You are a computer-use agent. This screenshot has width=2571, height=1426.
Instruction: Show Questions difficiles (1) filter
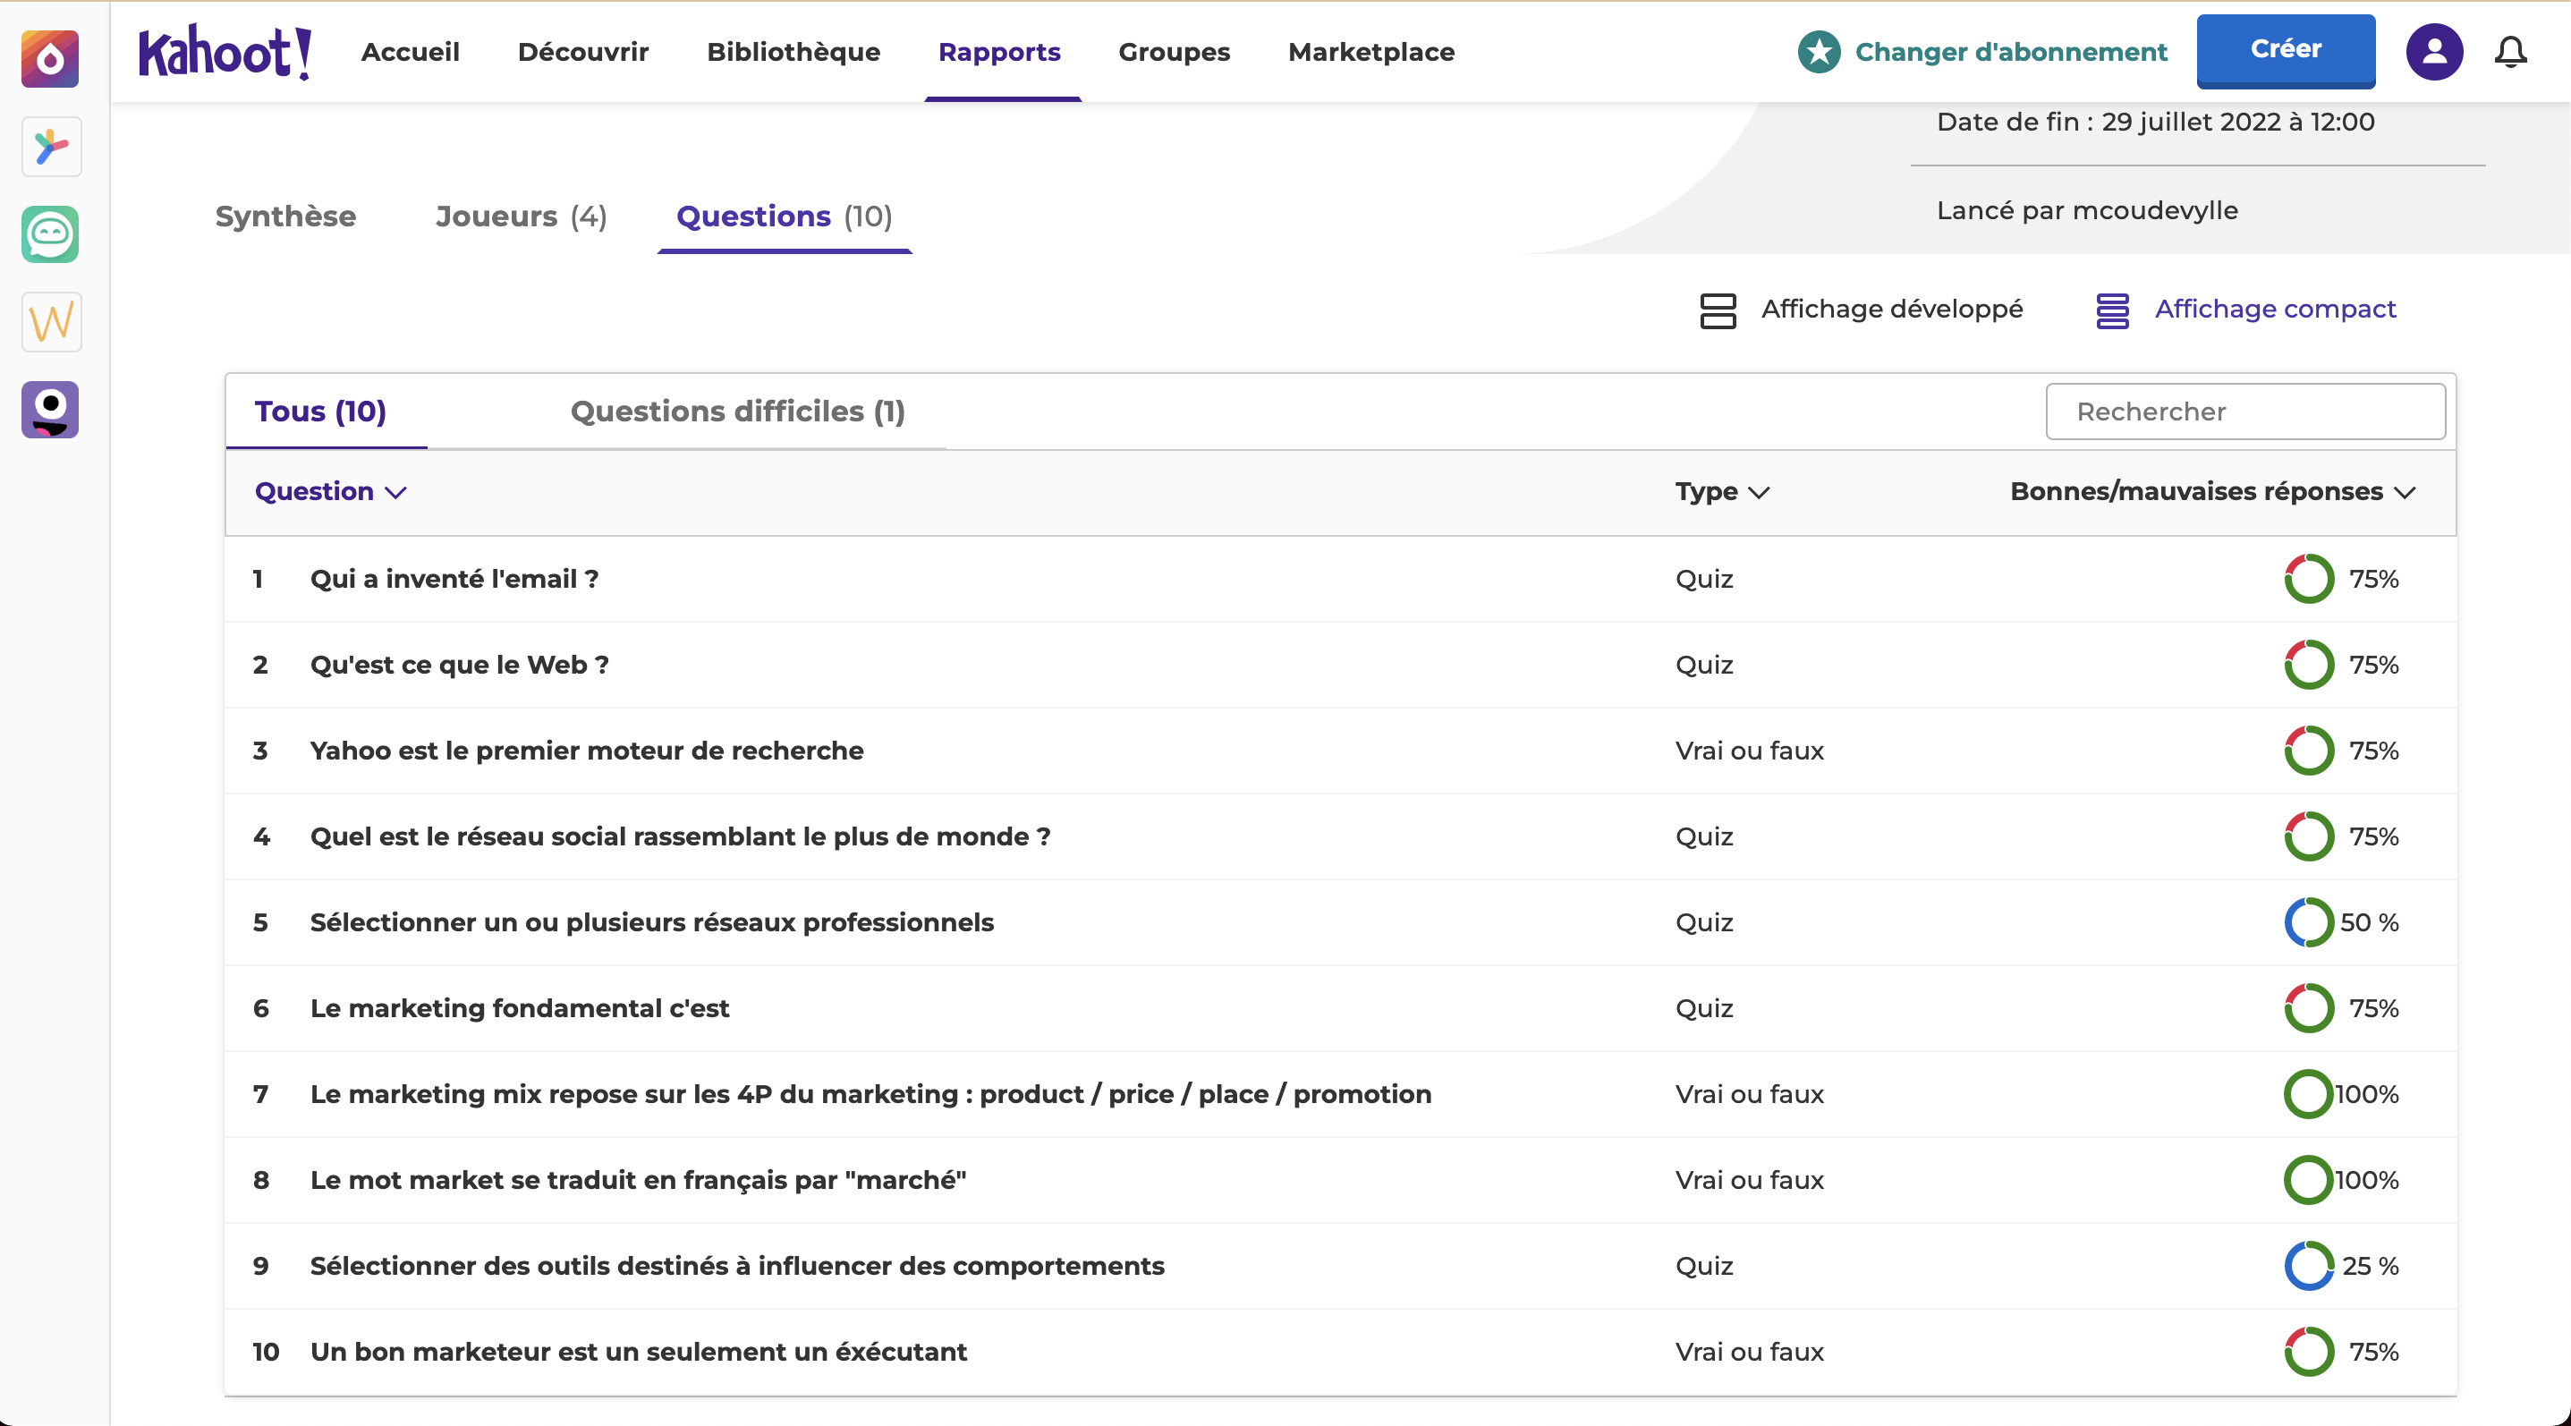coord(736,412)
